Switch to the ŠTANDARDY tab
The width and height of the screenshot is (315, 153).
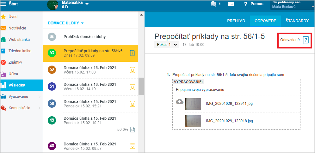tap(297, 21)
